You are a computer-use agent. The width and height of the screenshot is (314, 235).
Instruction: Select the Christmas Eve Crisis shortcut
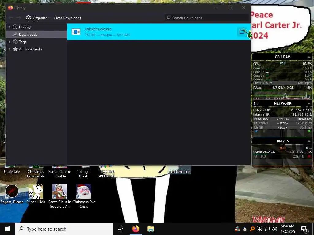pyautogui.click(x=84, y=196)
